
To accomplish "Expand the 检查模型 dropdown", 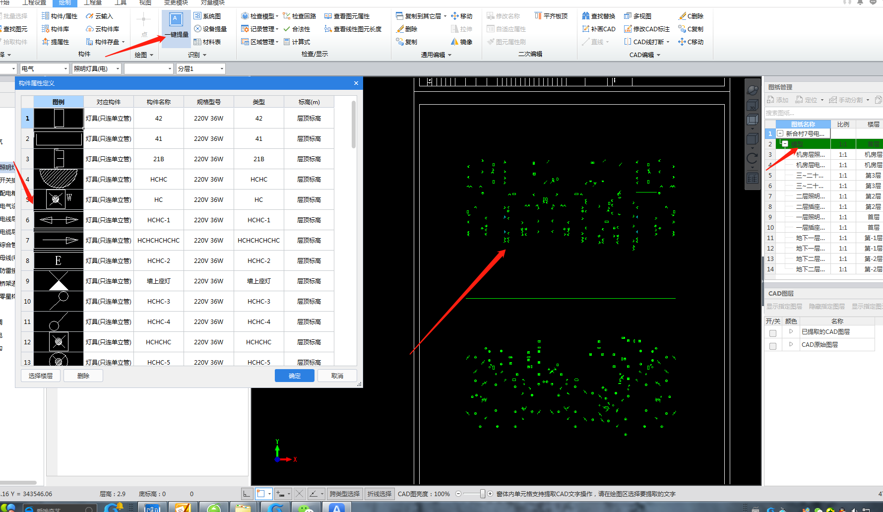I will 277,16.
